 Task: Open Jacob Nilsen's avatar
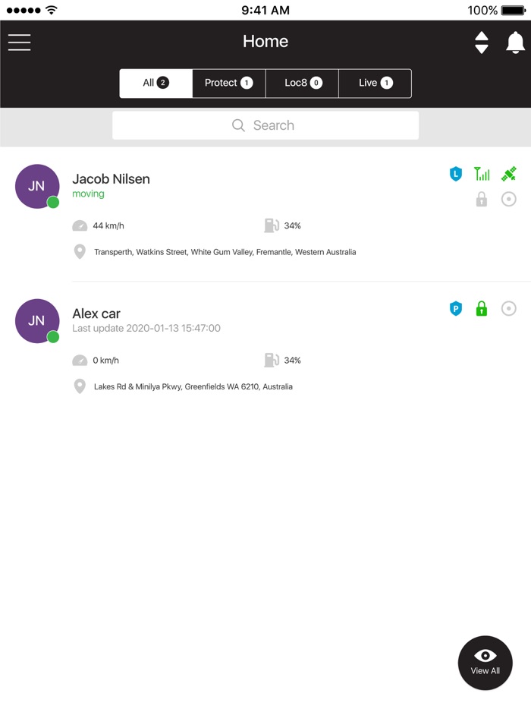pos(37,186)
